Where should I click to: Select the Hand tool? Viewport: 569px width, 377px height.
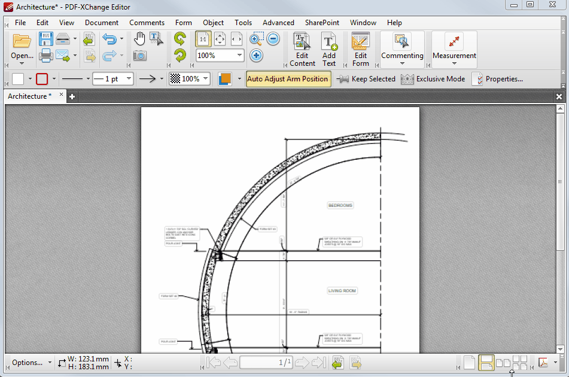point(139,38)
